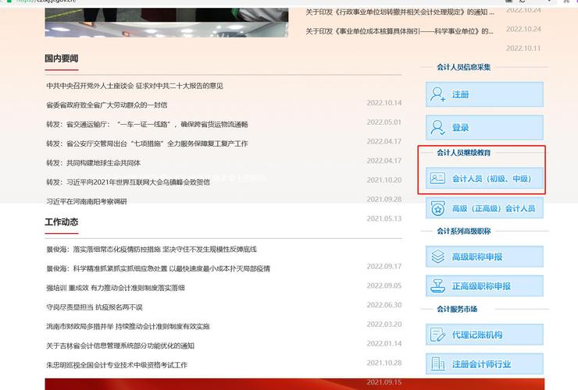Open article 省委省政府致全省广大劳动群众的一封信
Viewport: 578px width, 390px height.
point(106,105)
